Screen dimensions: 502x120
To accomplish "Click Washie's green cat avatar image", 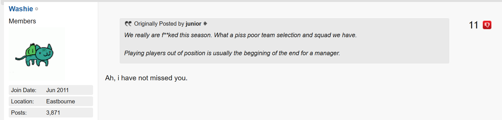I will [37, 54].
